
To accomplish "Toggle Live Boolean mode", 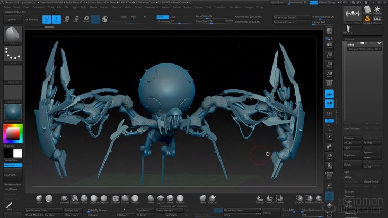I will (31, 19).
